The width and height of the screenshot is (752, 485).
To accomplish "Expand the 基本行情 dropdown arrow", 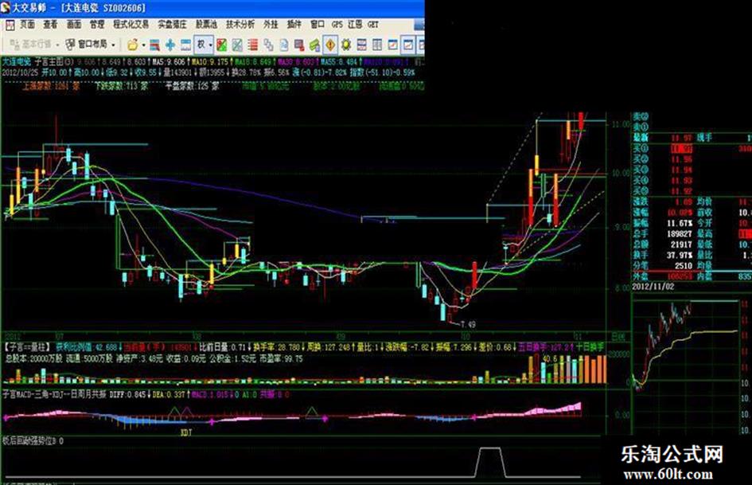I will [56, 45].
